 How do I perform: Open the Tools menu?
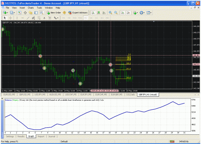(x=39, y=8)
